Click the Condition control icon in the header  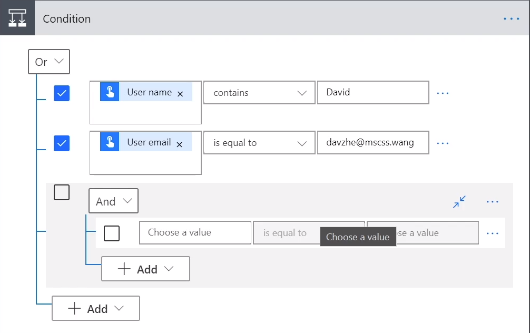tap(17, 17)
